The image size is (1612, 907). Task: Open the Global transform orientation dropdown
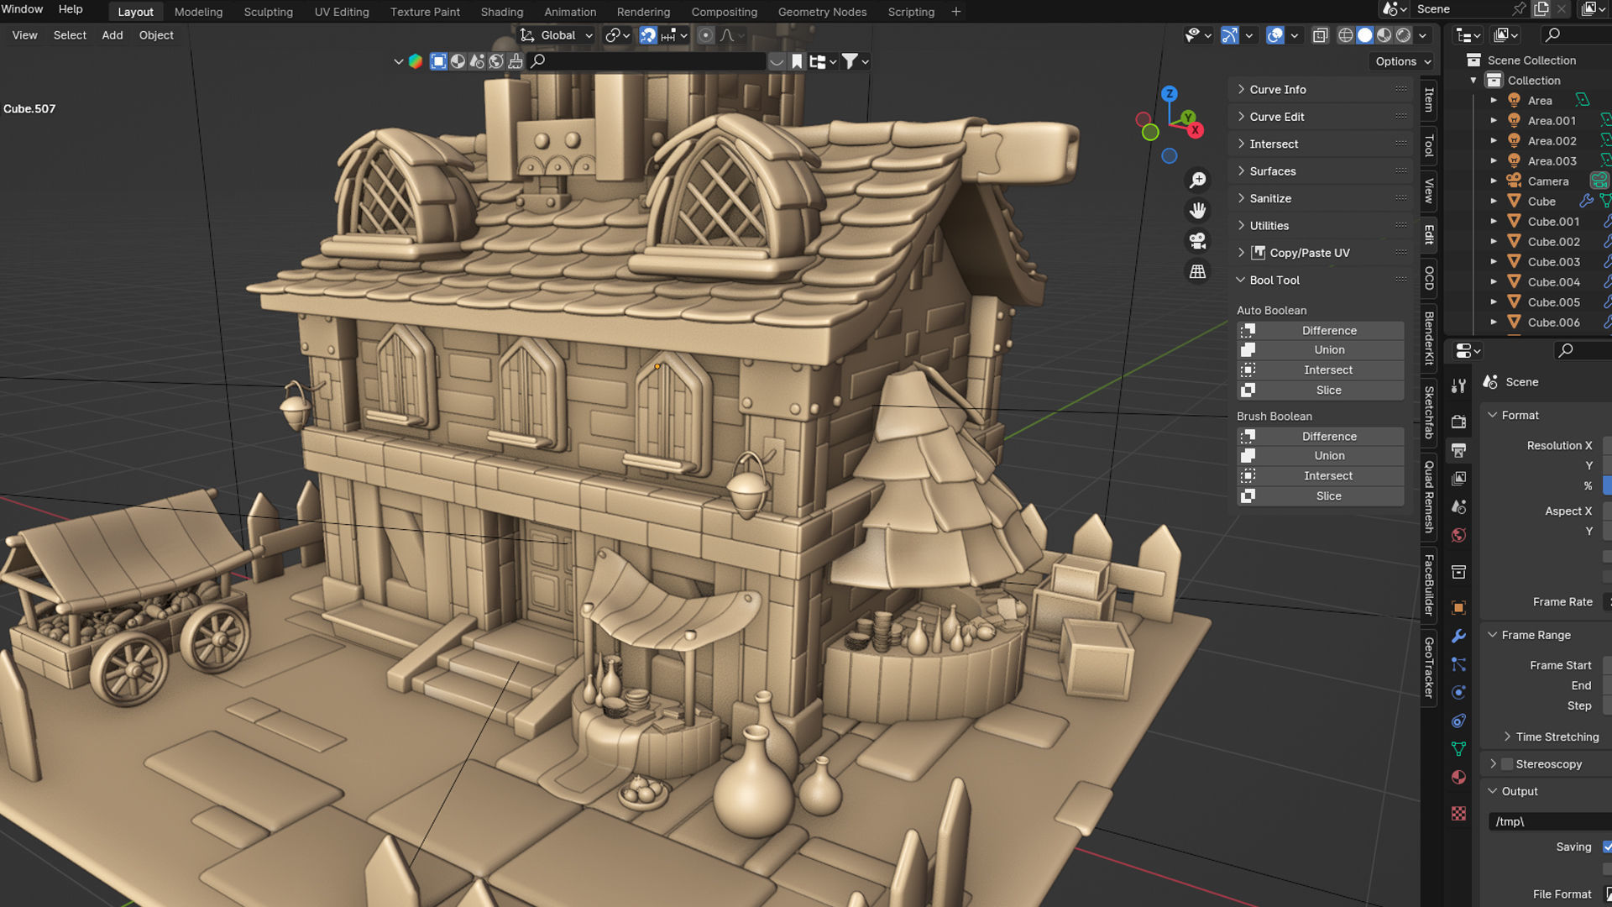(x=557, y=35)
